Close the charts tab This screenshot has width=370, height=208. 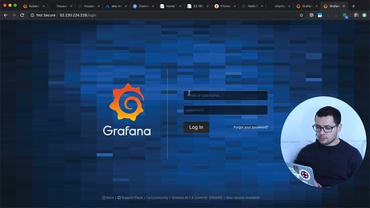pyautogui.click(x=289, y=6)
